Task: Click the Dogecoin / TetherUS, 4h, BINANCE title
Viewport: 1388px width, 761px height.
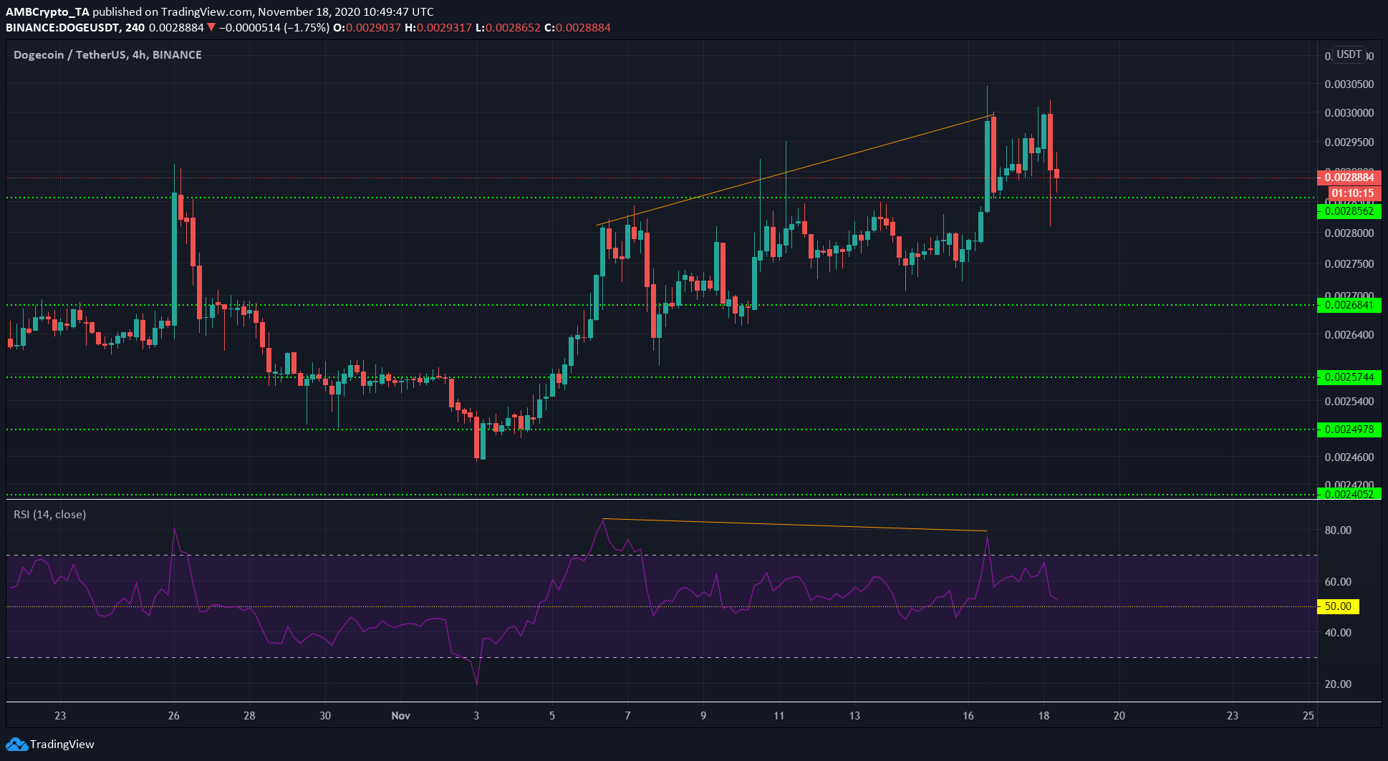Action: tap(107, 55)
